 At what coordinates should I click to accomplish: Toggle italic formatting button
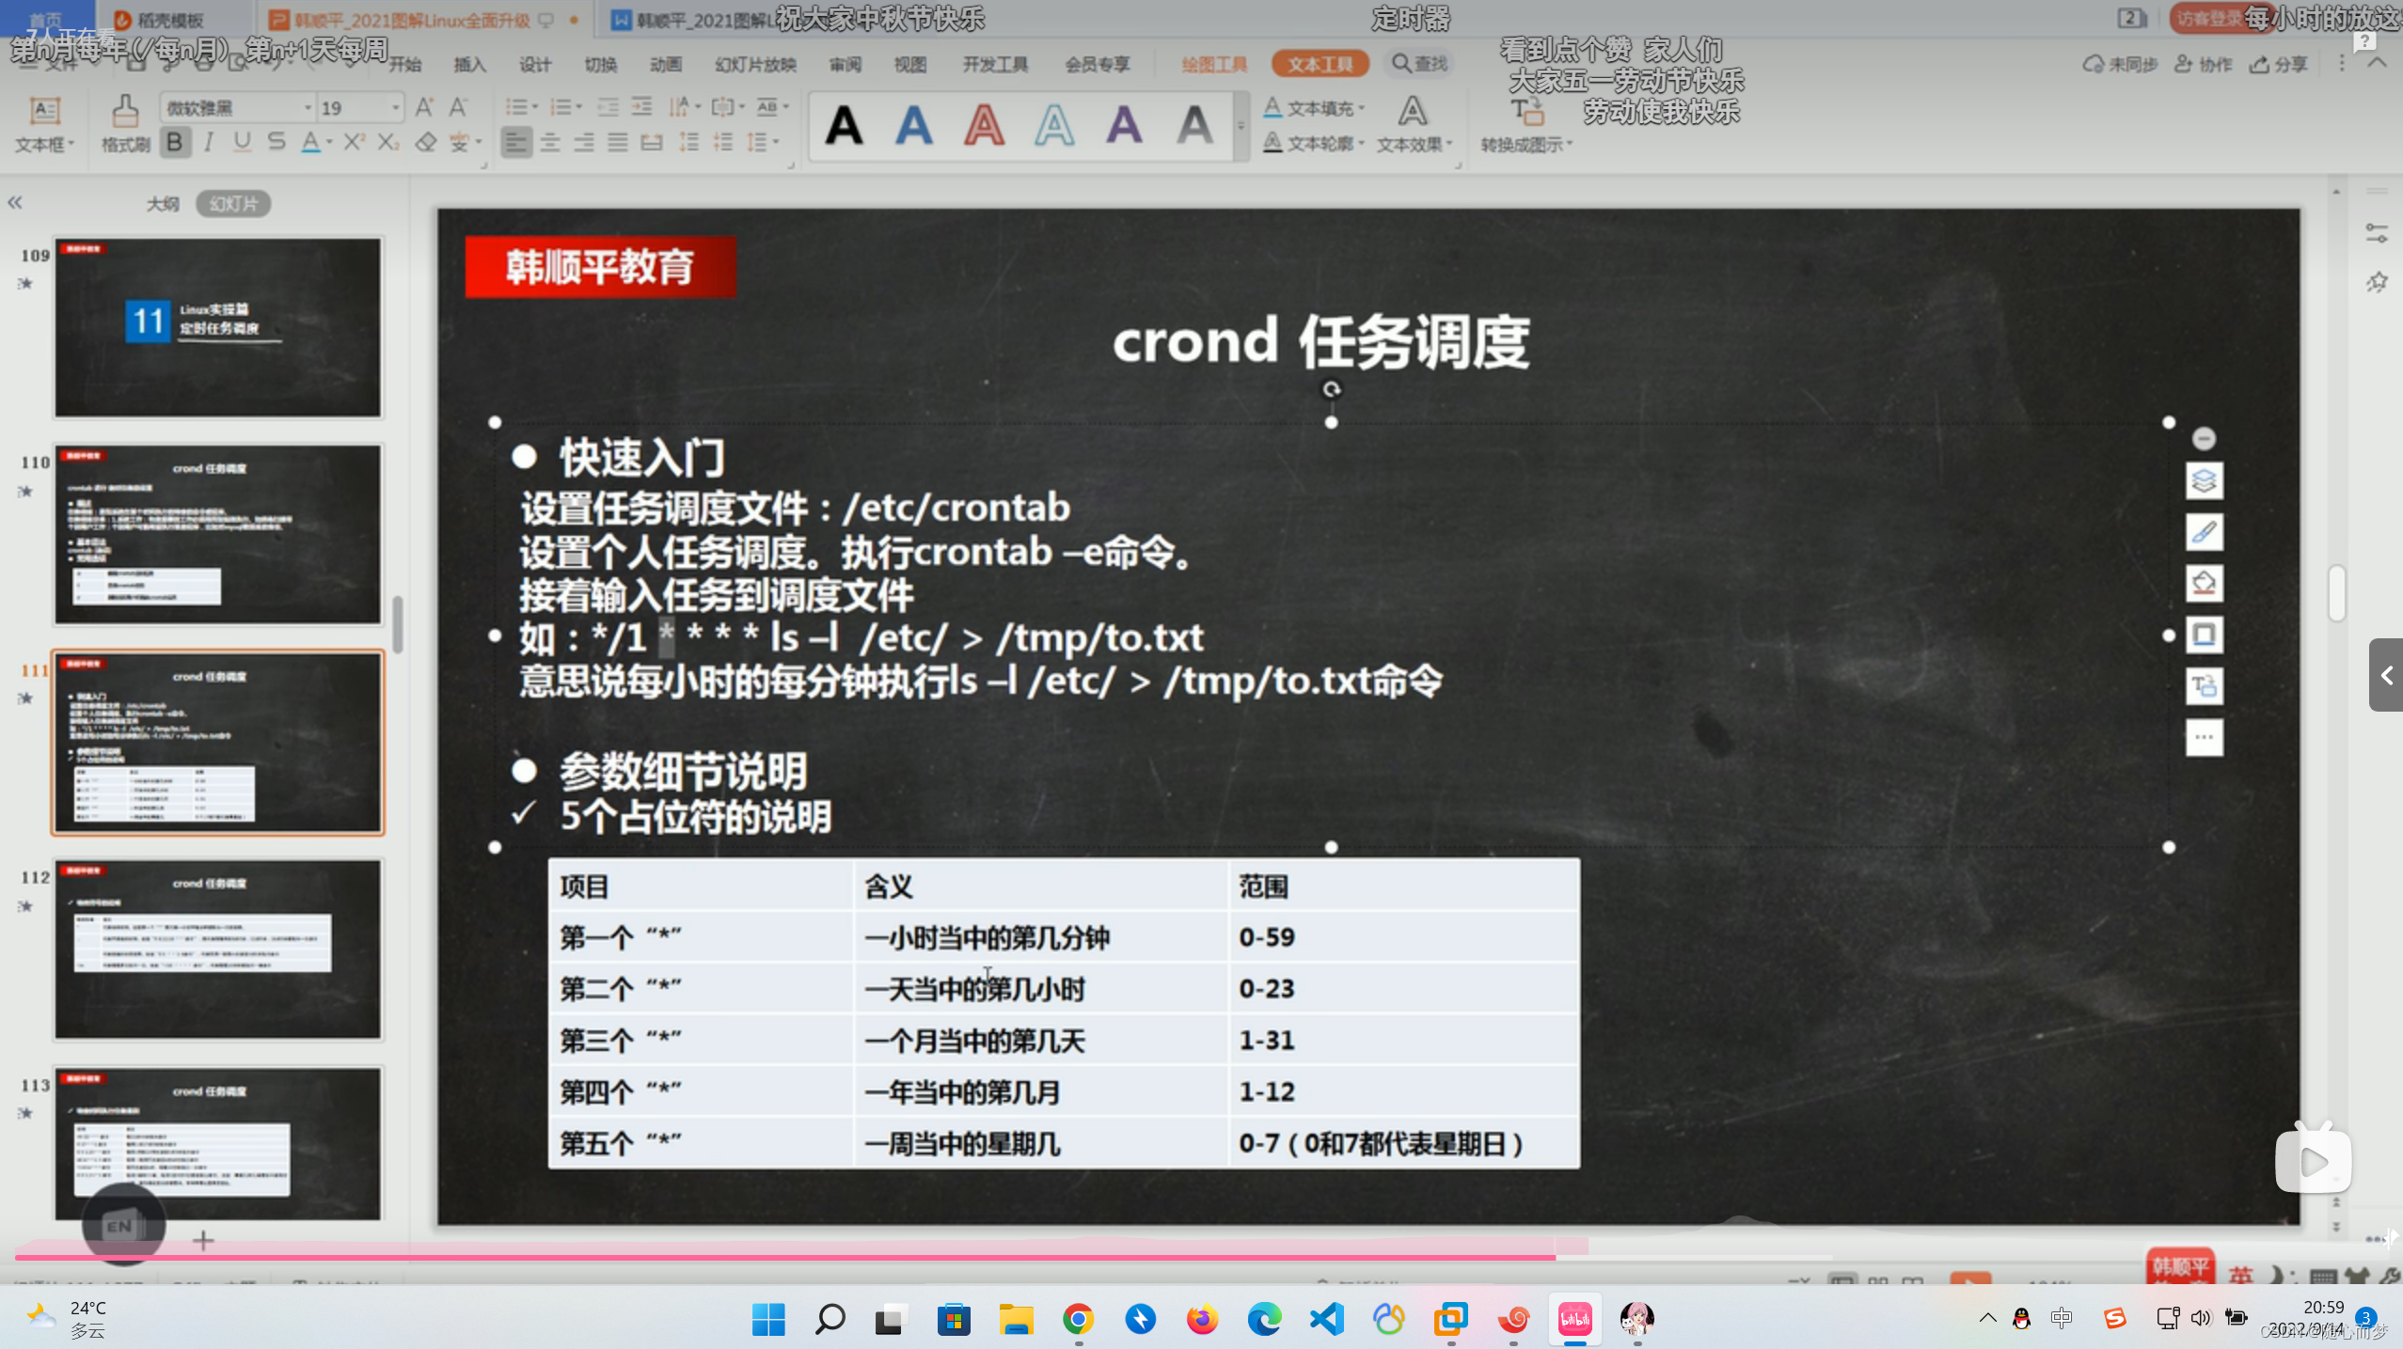click(209, 143)
